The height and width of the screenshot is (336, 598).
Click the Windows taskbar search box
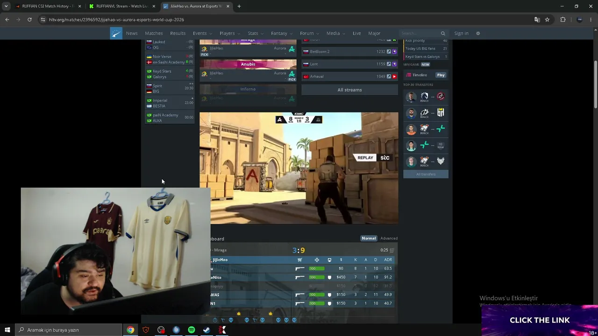coord(69,330)
